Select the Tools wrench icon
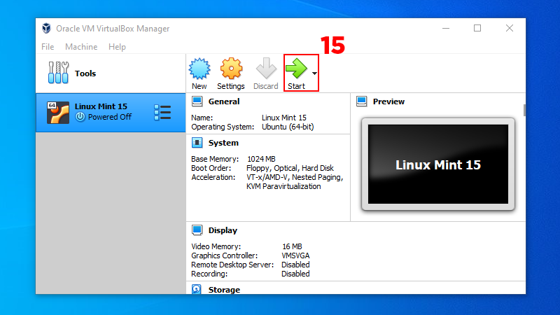 tap(58, 73)
